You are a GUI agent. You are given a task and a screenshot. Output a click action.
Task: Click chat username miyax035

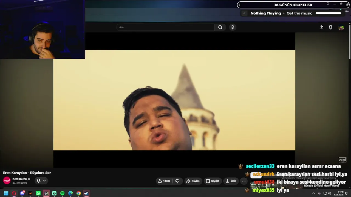(x=263, y=190)
